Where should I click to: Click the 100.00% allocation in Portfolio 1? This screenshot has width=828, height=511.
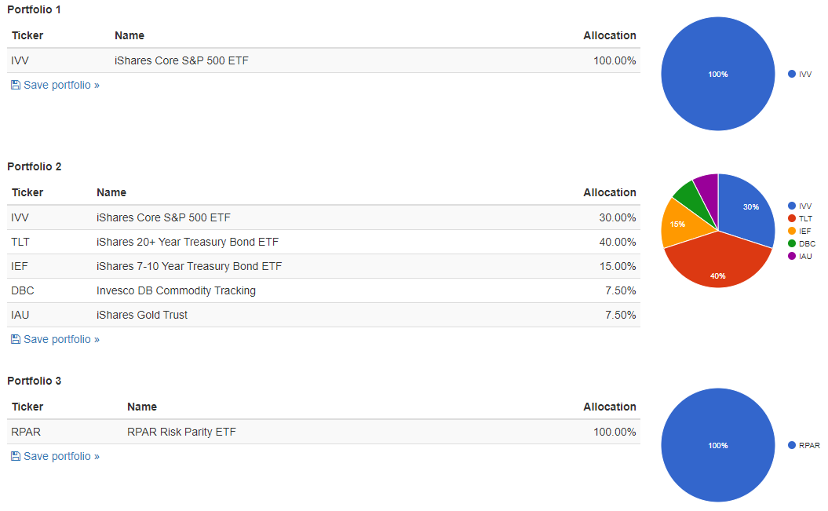click(615, 60)
